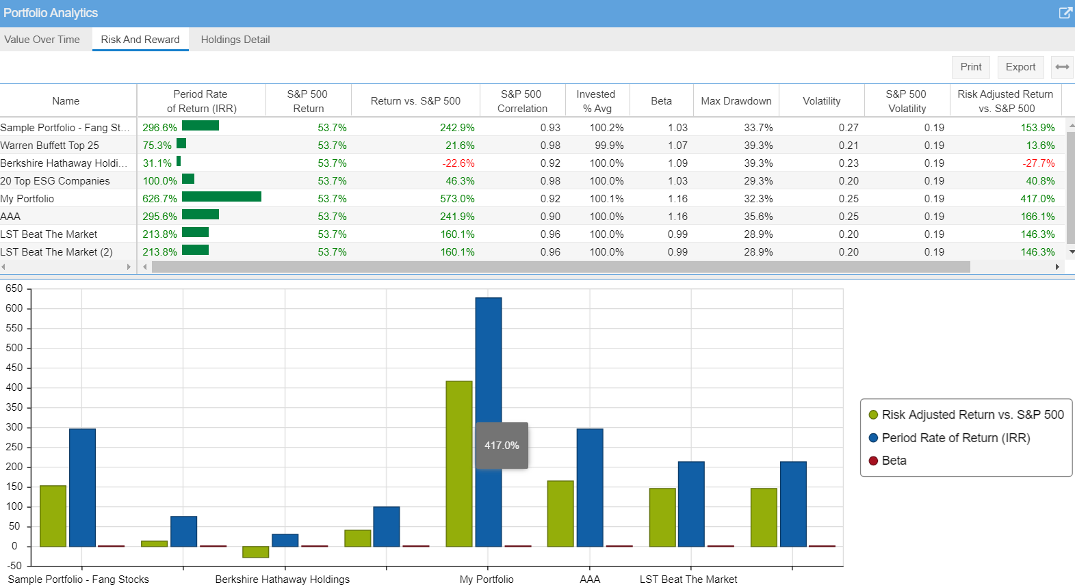Toggle Beta series in chart legend

tap(888, 461)
